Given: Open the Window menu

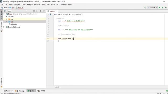Looking at the screenshot, I should [64, 4].
